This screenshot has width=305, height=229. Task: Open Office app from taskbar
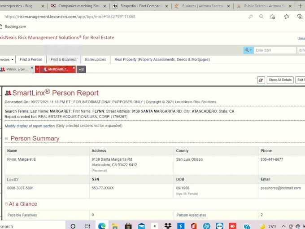(194, 226)
